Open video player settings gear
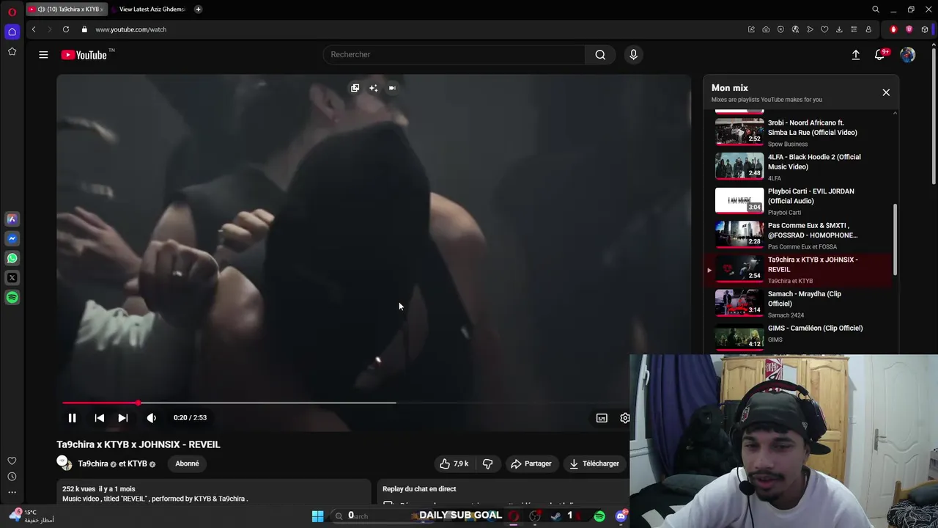 pyautogui.click(x=624, y=418)
